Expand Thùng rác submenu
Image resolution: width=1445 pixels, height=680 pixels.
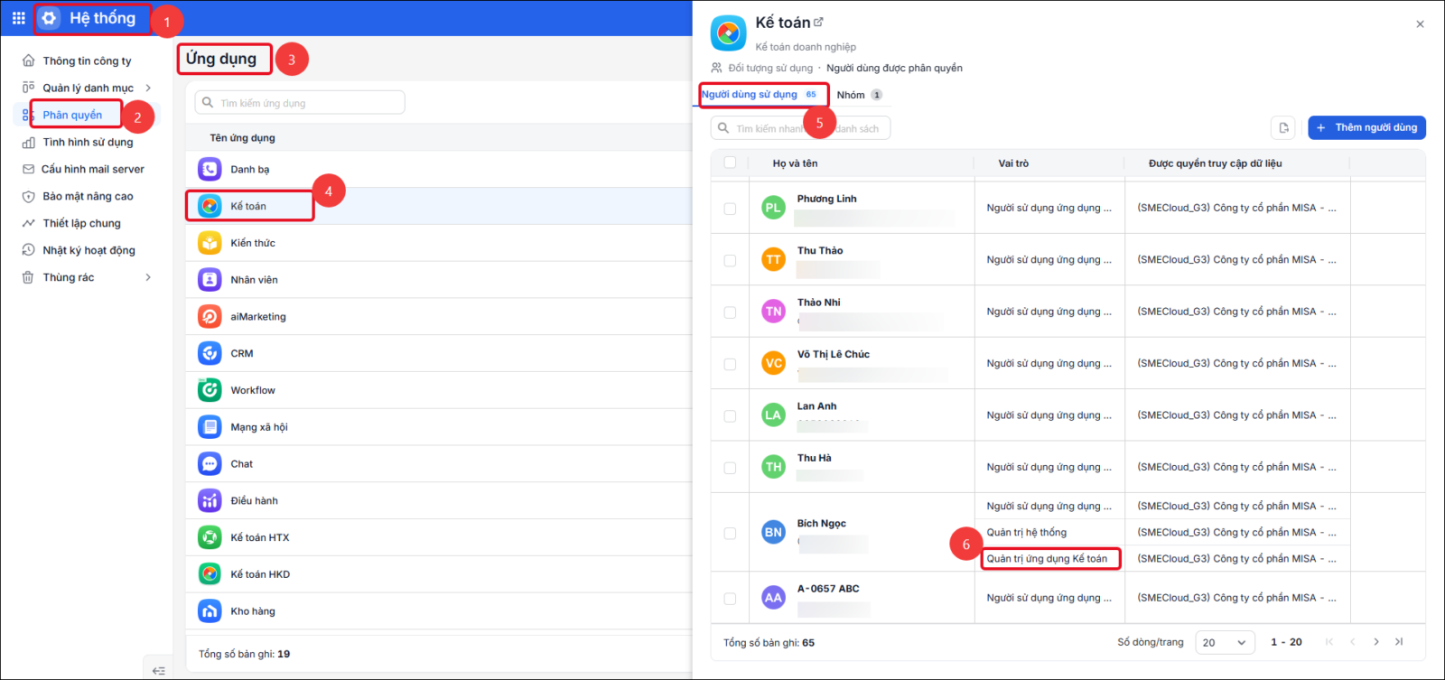click(148, 277)
